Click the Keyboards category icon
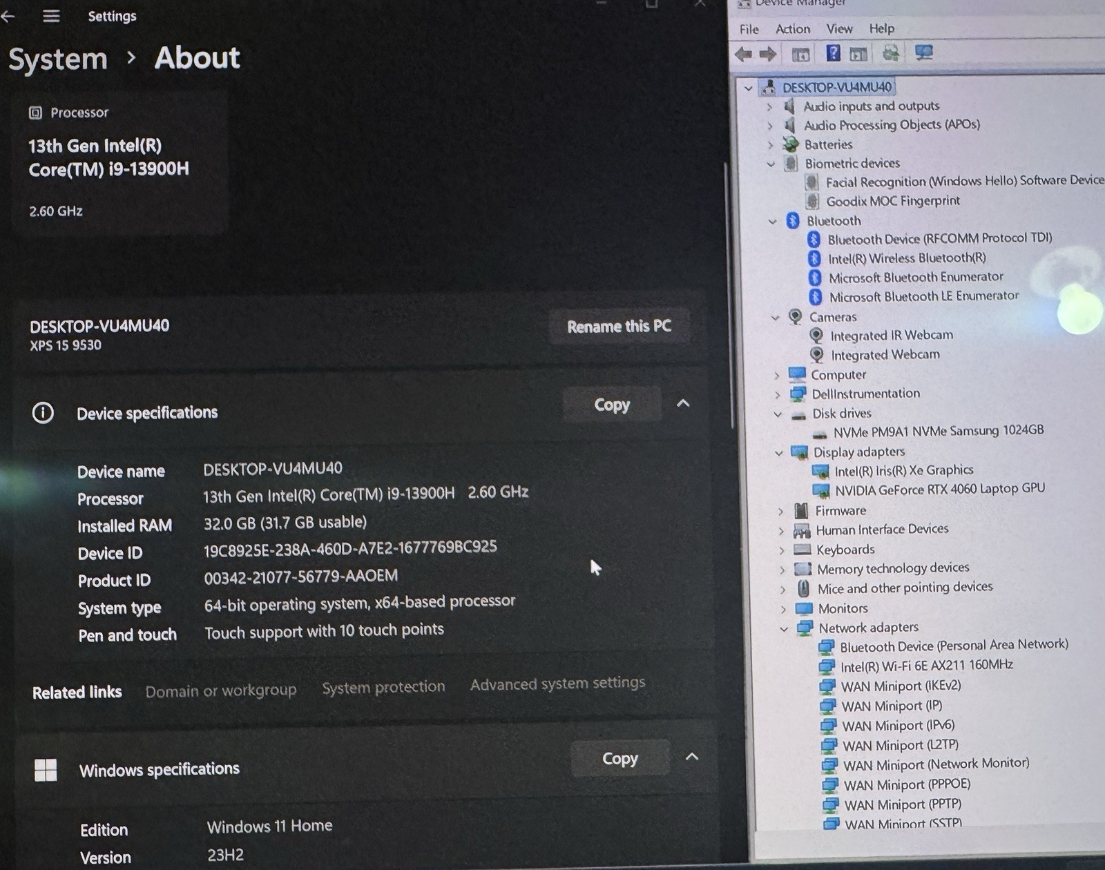The height and width of the screenshot is (870, 1105). 802,550
